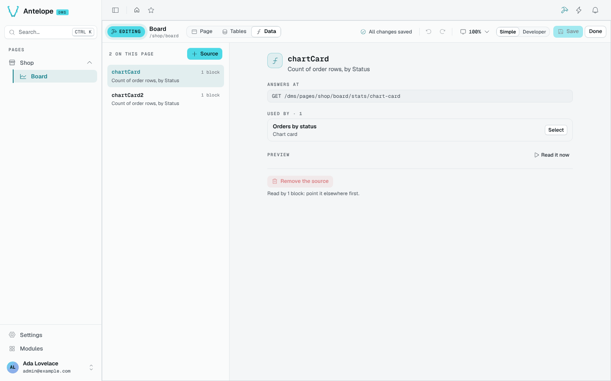Click the GET endpoint path text
Screen dimensions: 611x381
(x=336, y=96)
